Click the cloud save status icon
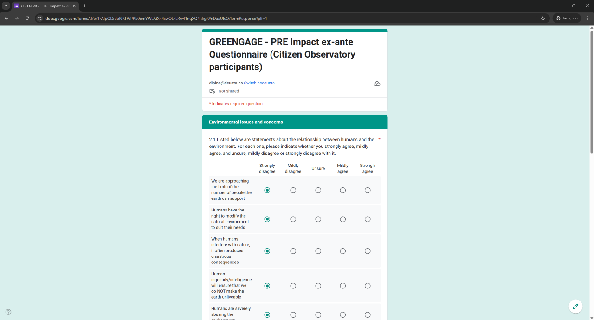This screenshot has height=320, width=594. 377,83
